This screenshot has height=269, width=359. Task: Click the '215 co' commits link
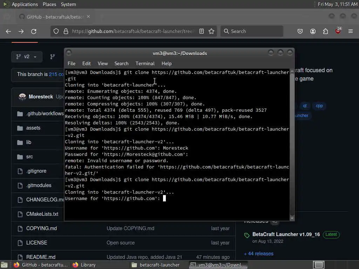(56, 74)
